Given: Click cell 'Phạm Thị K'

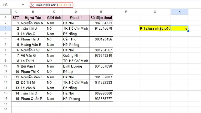Looking at the screenshot, I should 33,72.
